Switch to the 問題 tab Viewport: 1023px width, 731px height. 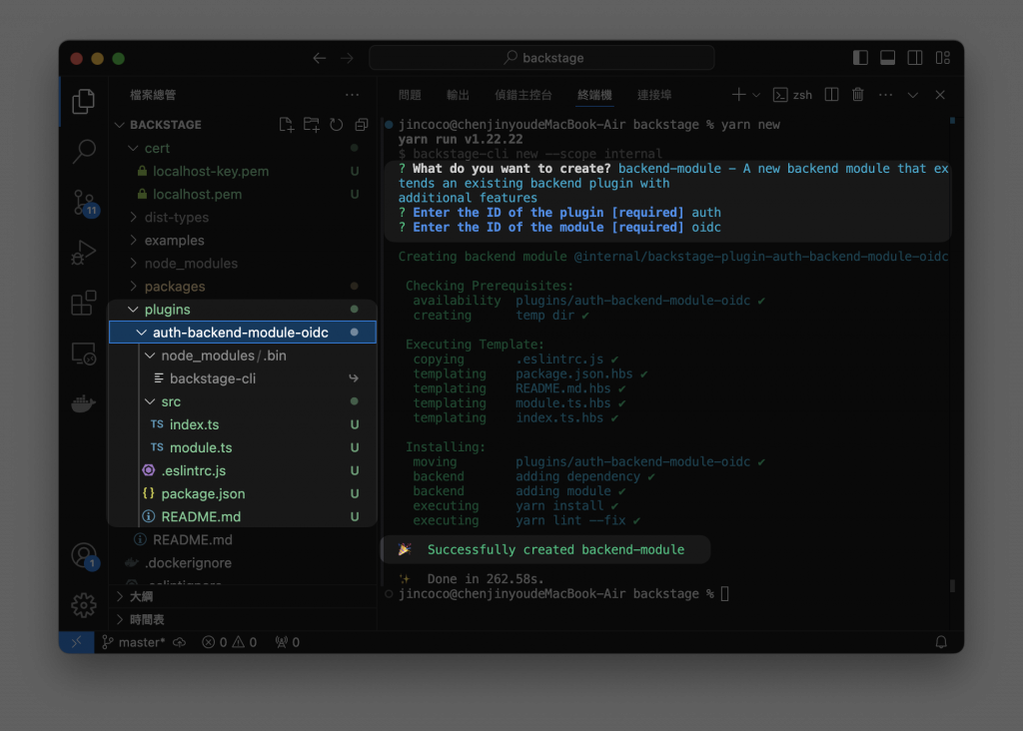coord(410,95)
